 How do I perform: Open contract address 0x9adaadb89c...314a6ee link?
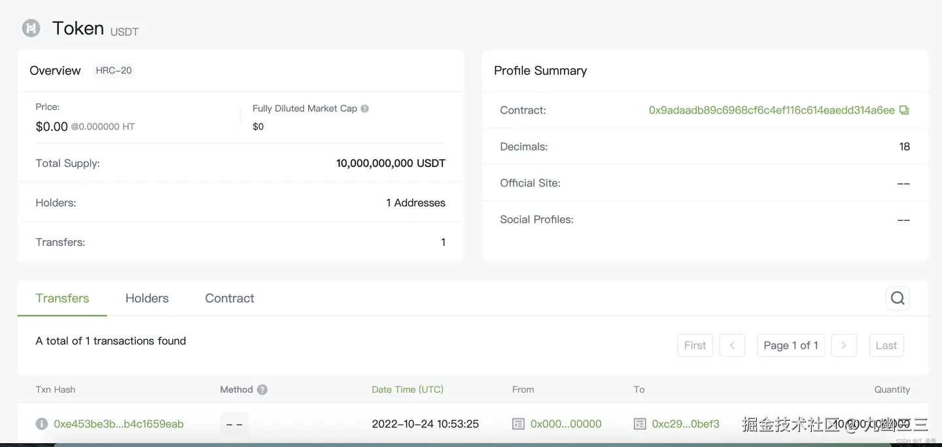click(x=772, y=110)
